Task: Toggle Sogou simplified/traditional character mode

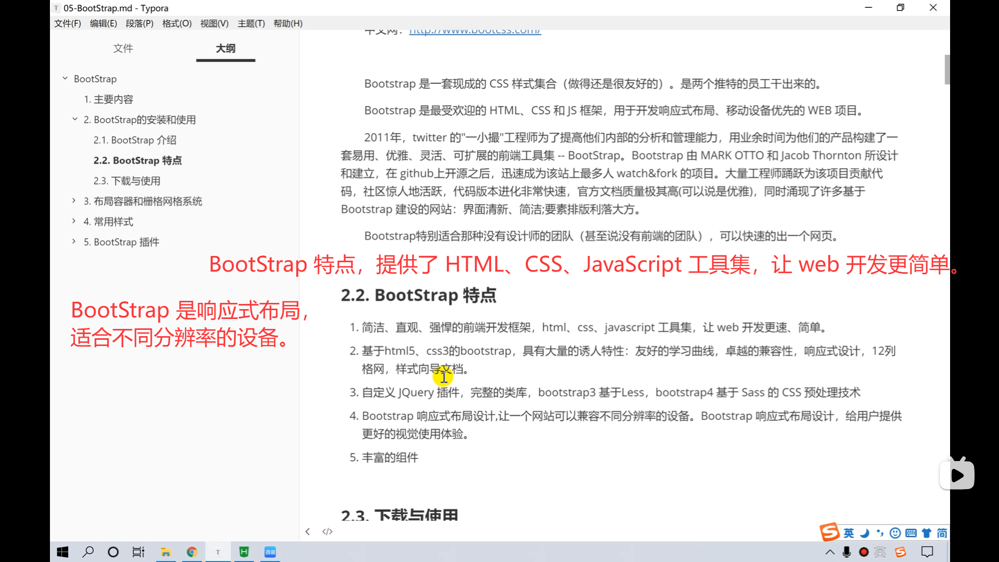Action: (942, 533)
